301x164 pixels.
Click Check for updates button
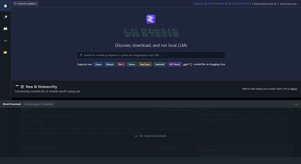click(25, 3)
